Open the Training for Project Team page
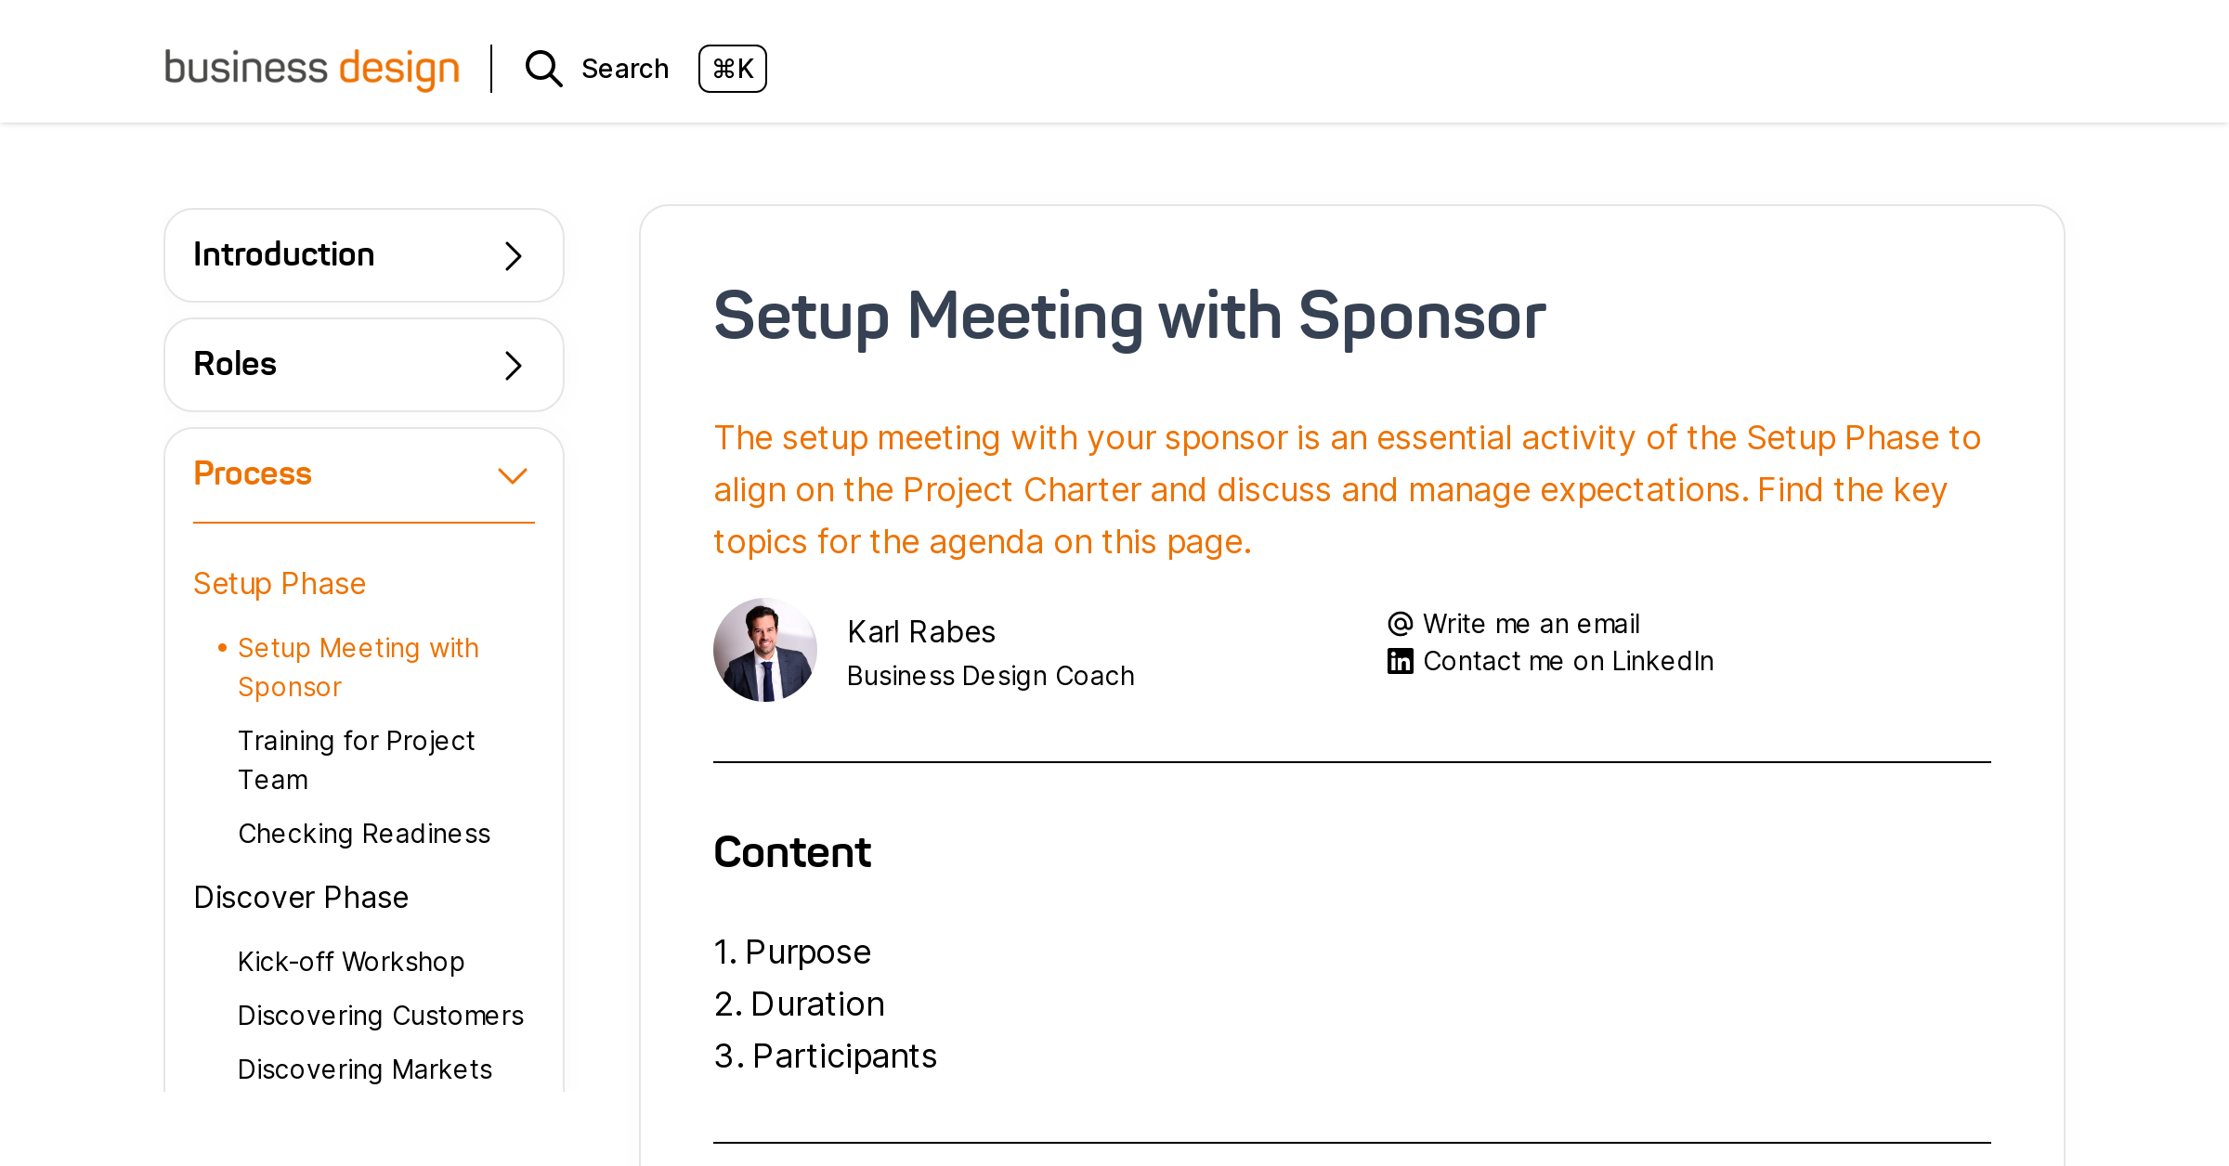Image resolution: width=2229 pixels, height=1166 pixels. click(357, 759)
